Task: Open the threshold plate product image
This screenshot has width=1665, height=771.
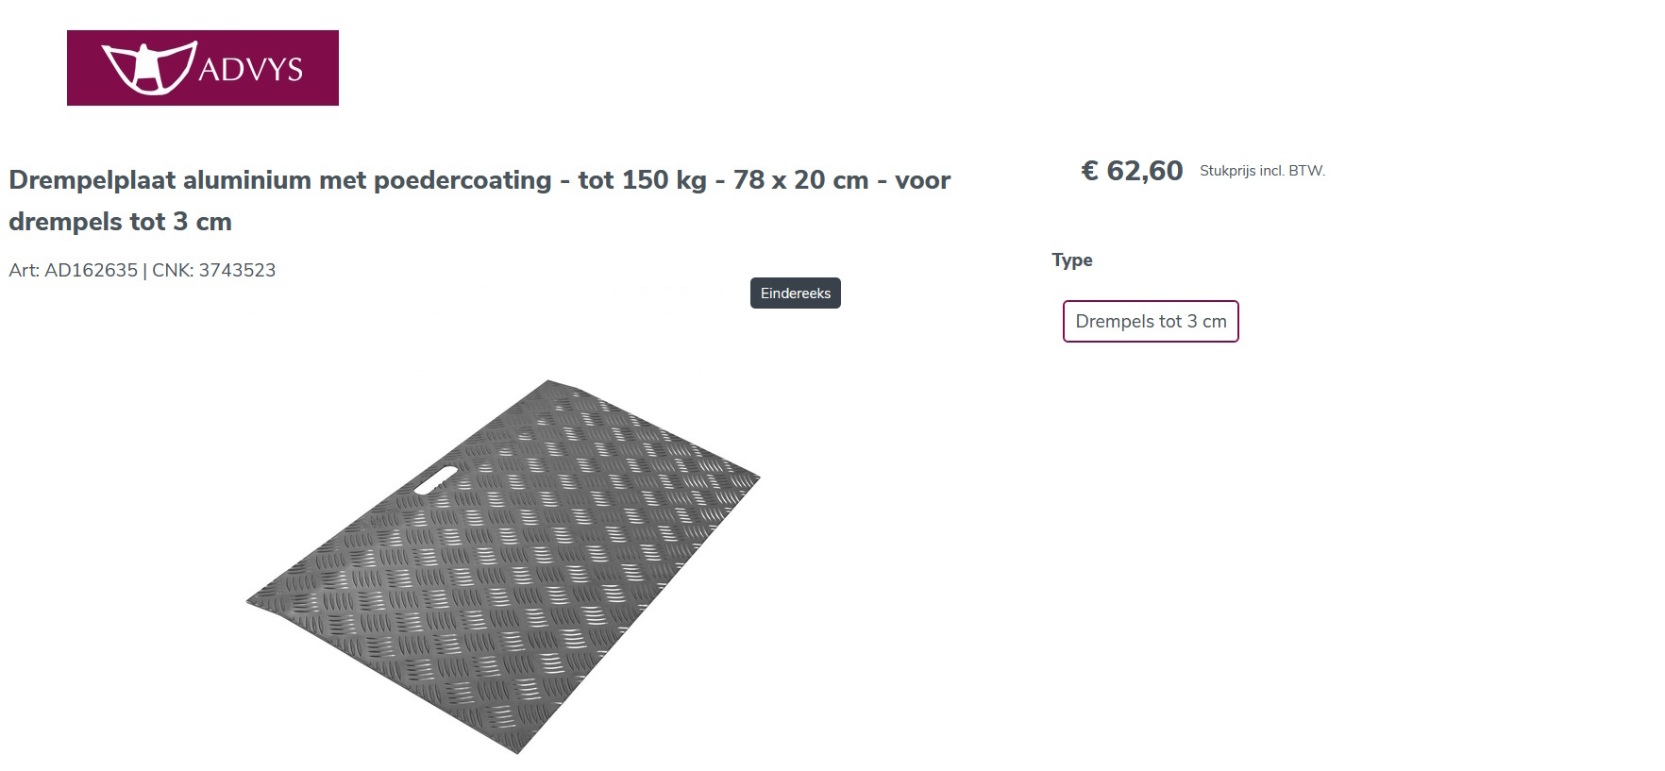Action: (503, 566)
